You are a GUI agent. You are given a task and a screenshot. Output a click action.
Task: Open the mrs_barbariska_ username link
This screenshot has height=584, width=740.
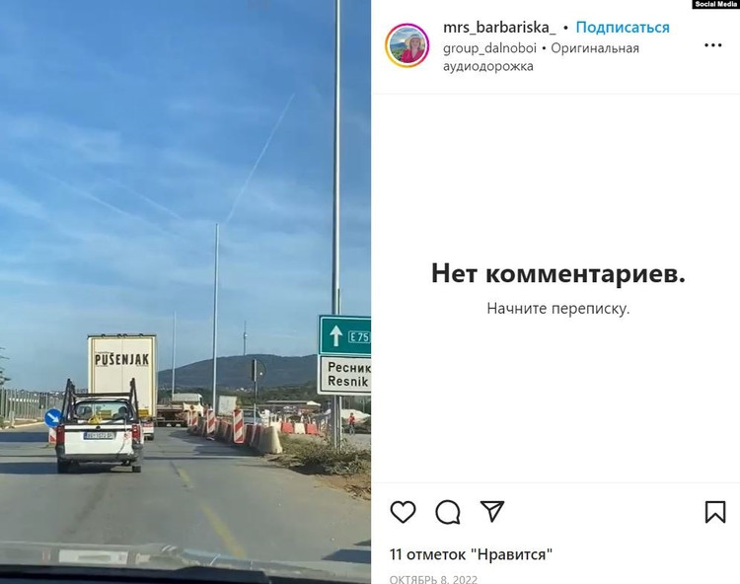(499, 28)
